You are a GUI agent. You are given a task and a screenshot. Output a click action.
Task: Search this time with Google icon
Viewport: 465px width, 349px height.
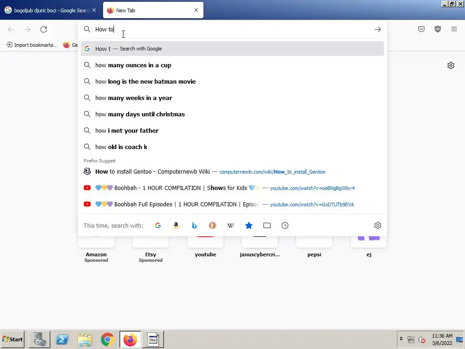point(158,225)
